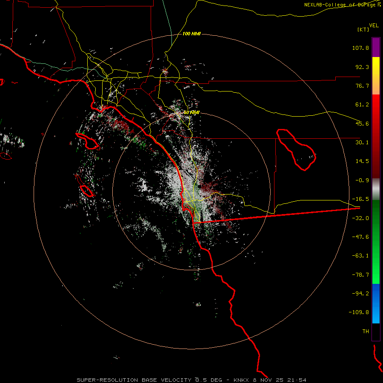This screenshot has height=383, width=383.
Task: Click the 30.1 legend value
Action: pyautogui.click(x=362, y=143)
